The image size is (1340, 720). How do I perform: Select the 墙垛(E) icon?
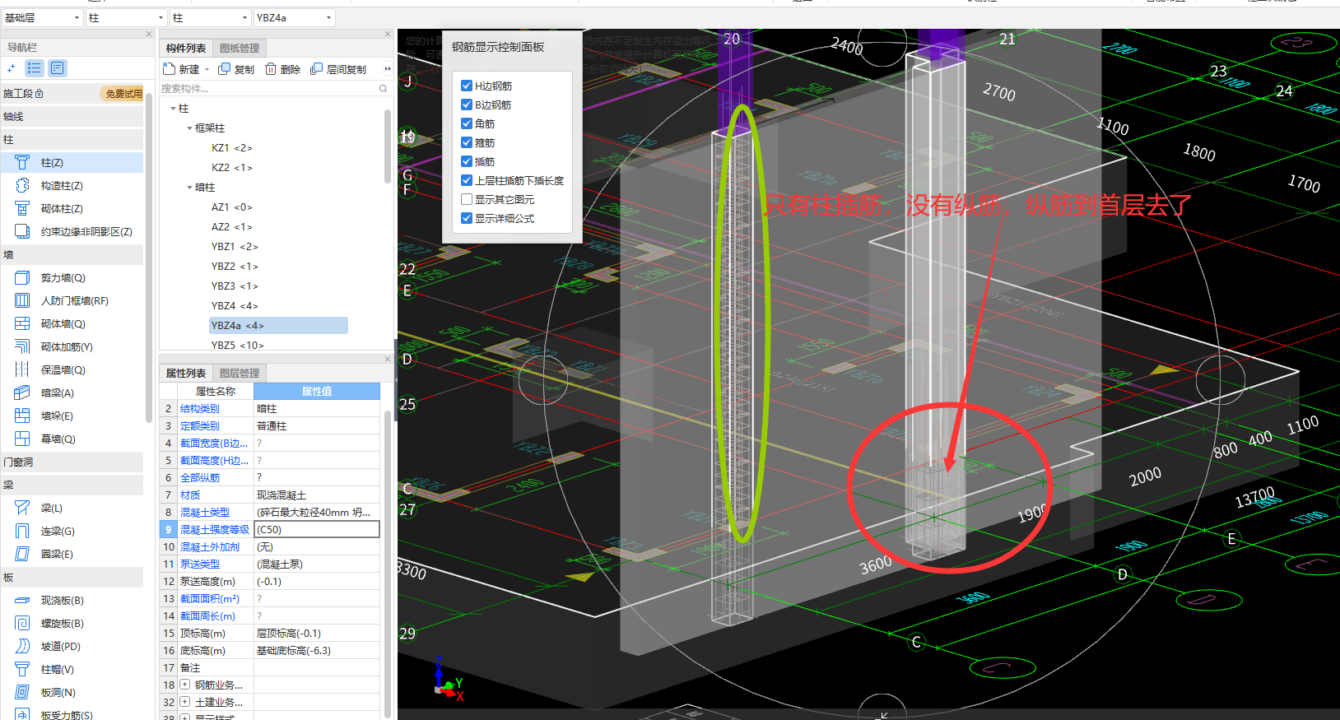(22, 416)
